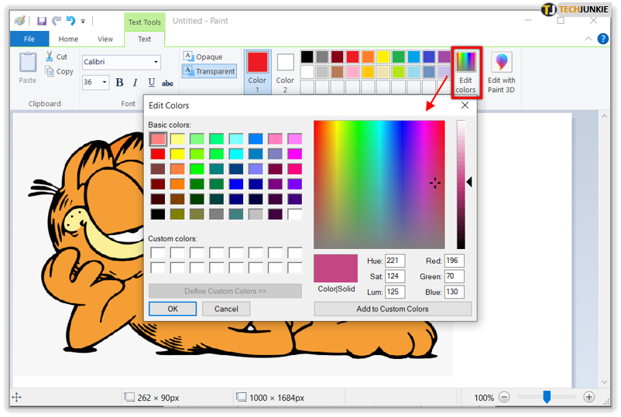
Task: Click Define Custom Colors button
Action: click(x=225, y=291)
